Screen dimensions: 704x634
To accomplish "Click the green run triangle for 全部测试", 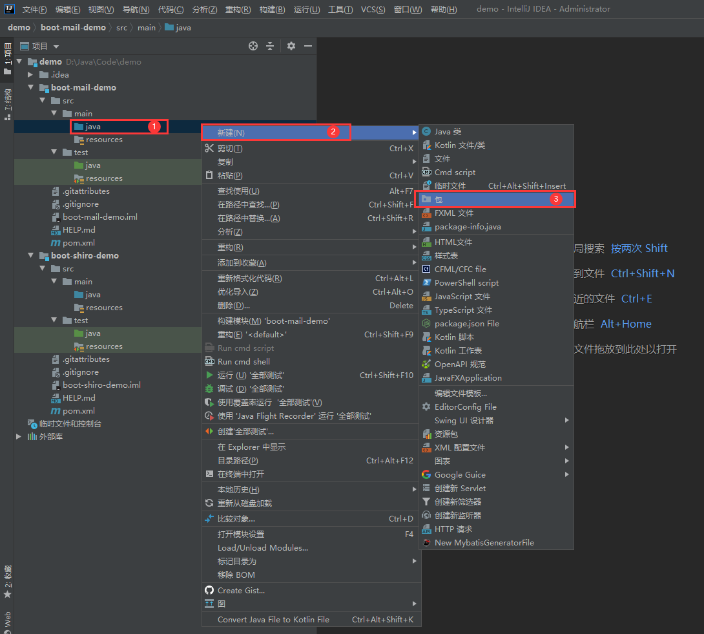I will tap(209, 375).
